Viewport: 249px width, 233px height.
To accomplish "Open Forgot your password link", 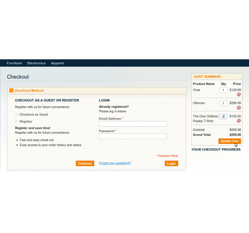I will click(x=115, y=163).
